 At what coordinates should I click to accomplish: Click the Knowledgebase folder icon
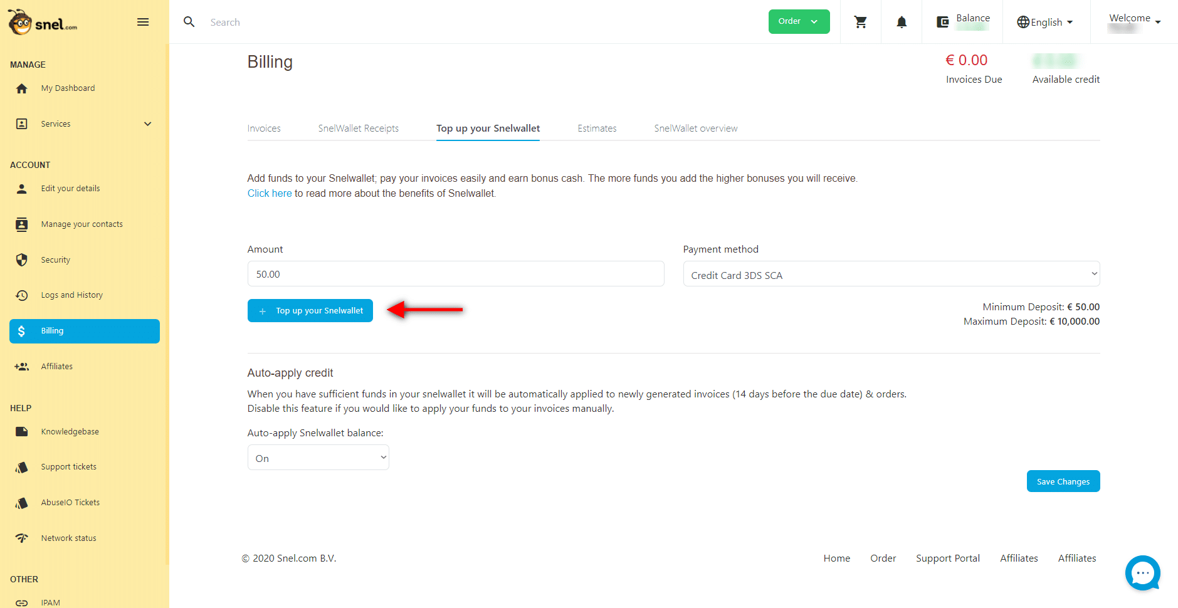pyautogui.click(x=22, y=432)
